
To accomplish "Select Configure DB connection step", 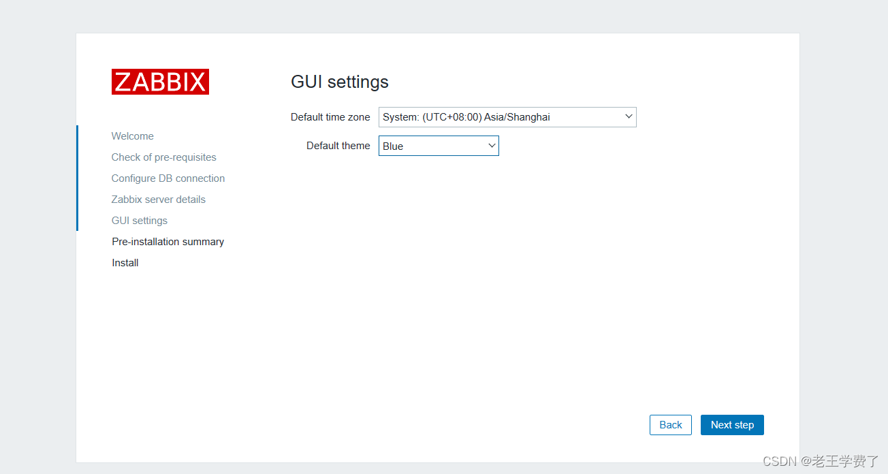I will (x=168, y=178).
